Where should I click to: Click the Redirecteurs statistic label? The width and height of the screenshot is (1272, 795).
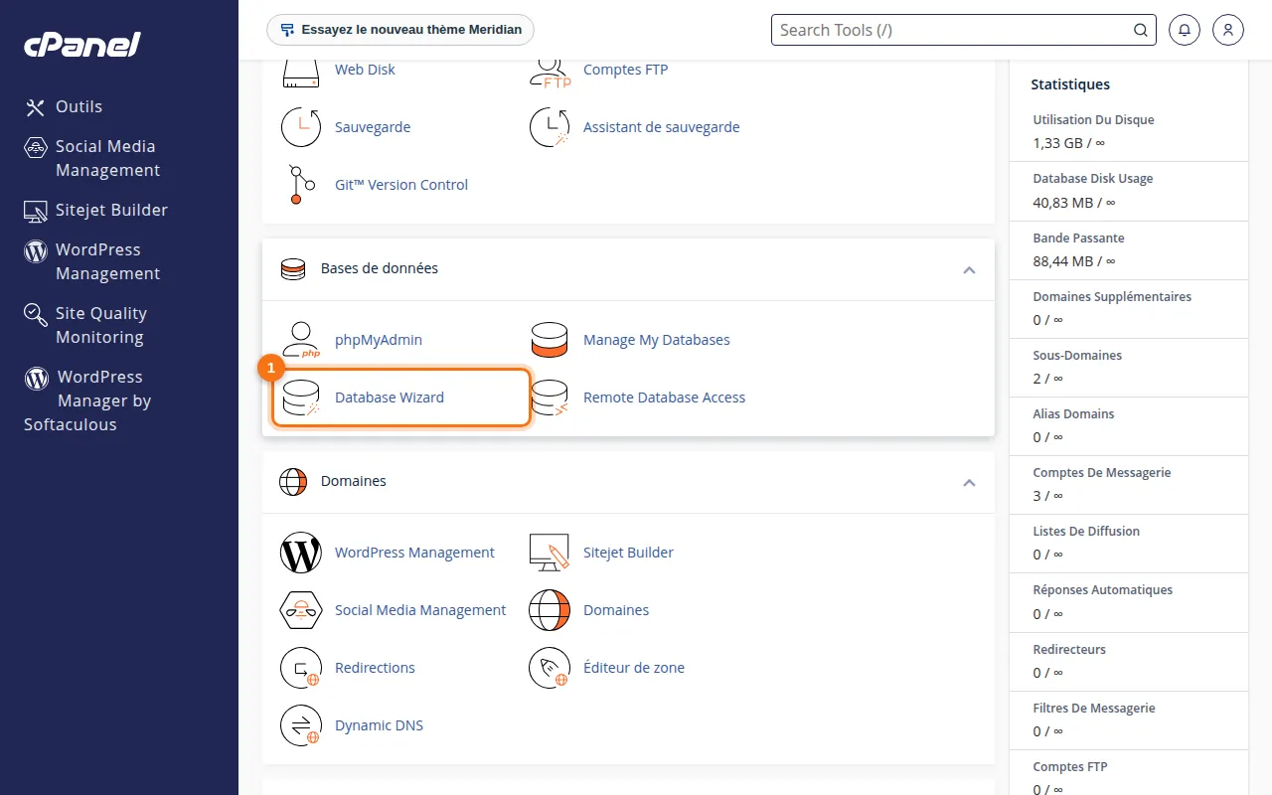[x=1069, y=650]
